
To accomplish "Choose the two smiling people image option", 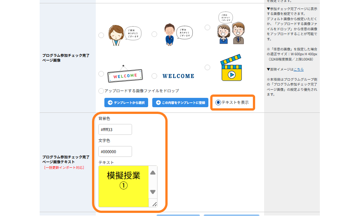I will tap(208, 27).
